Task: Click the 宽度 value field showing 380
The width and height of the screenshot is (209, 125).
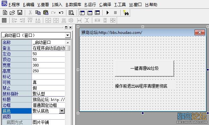Action: (x=48, y=65)
